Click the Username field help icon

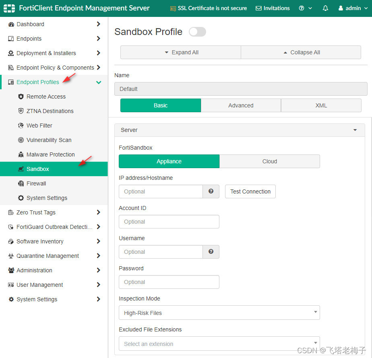(211, 251)
